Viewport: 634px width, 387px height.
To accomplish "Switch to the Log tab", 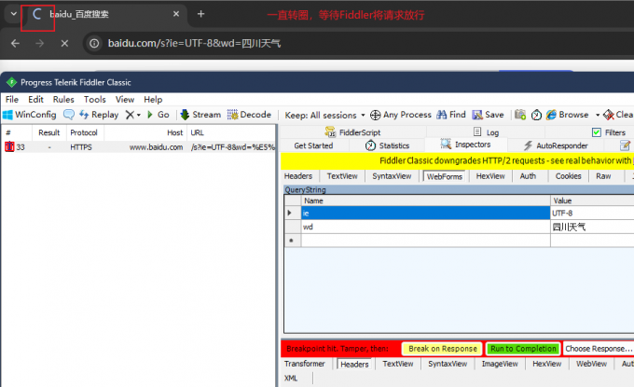I will click(x=486, y=132).
